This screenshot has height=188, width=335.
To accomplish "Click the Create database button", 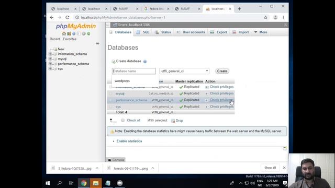I will 222,71.
